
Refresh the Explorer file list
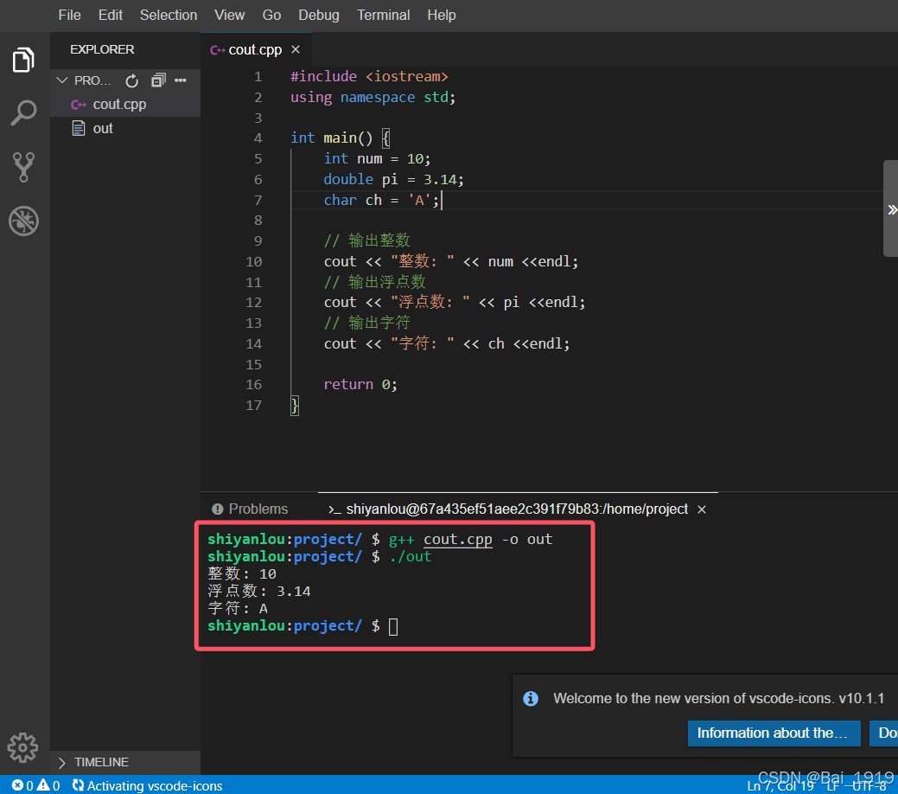pos(131,80)
